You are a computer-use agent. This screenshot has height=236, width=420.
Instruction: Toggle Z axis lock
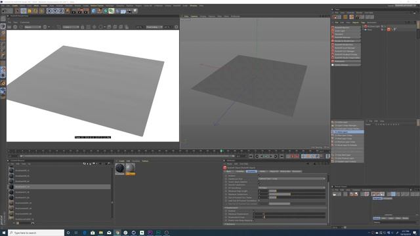pyautogui.click(x=61, y=11)
